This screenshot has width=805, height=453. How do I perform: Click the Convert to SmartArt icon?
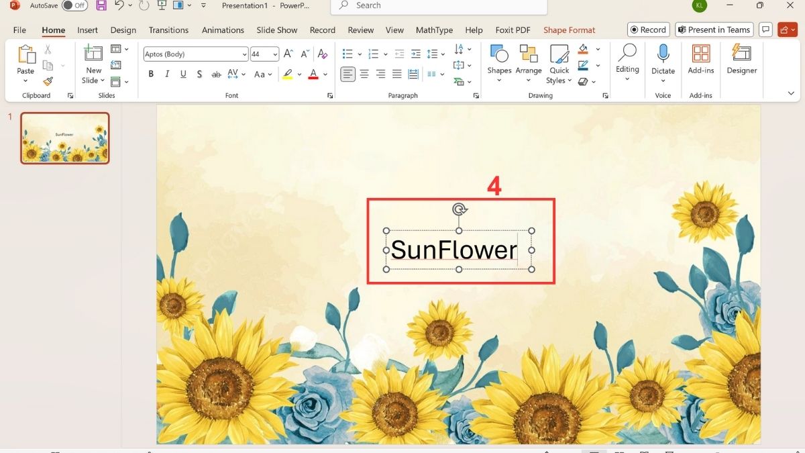coord(459,81)
